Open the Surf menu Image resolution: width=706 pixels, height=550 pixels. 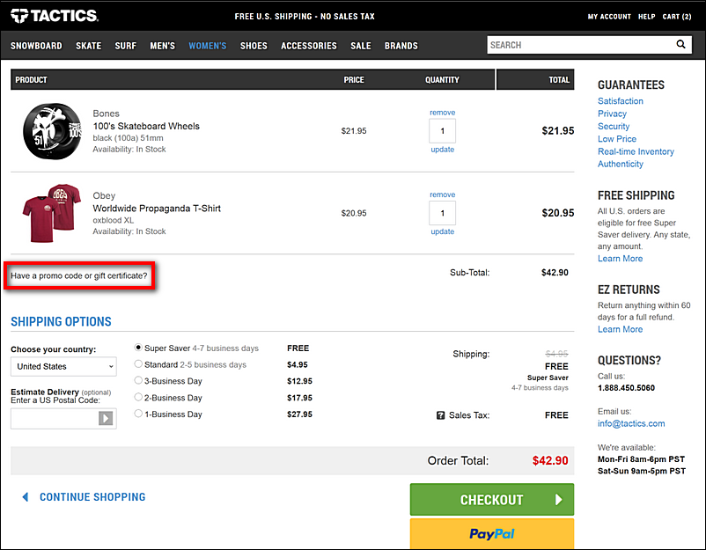coord(126,46)
